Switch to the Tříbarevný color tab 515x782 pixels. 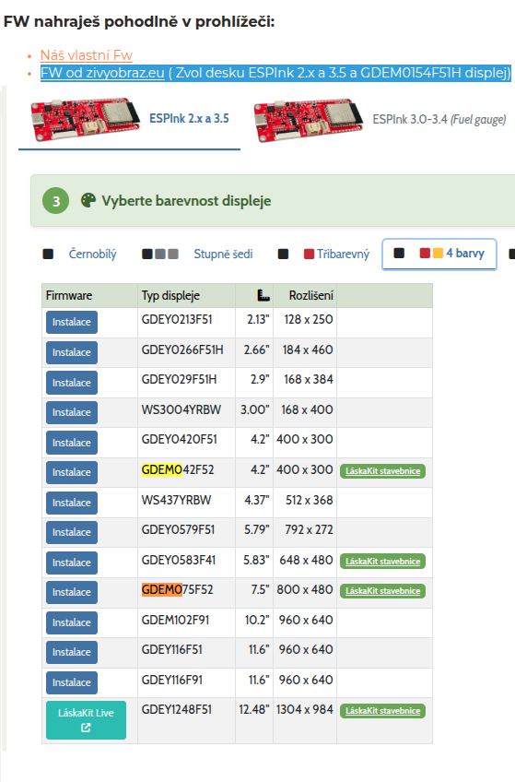(x=323, y=255)
